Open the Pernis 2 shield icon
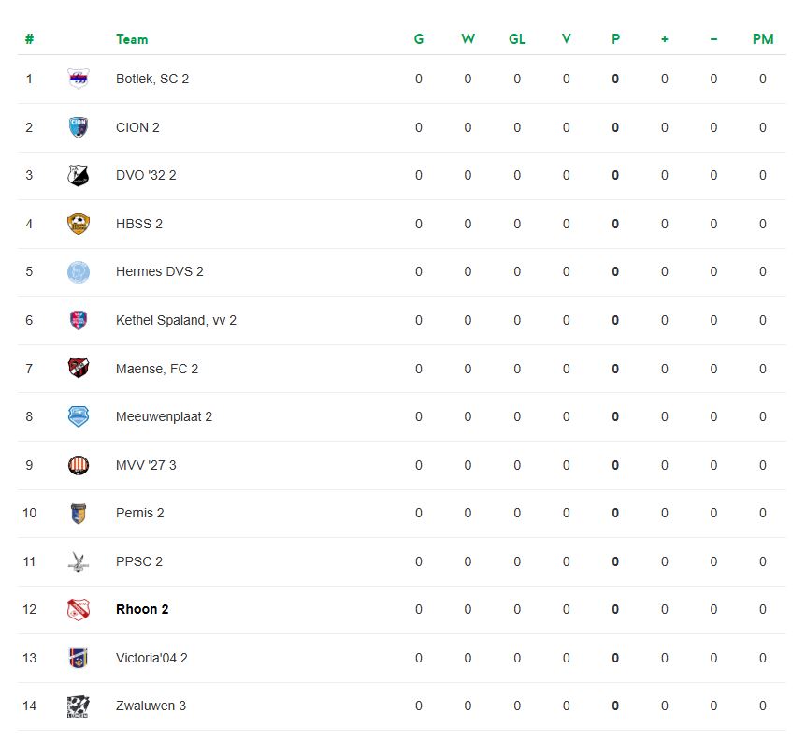This screenshot has width=806, height=742. 79,513
